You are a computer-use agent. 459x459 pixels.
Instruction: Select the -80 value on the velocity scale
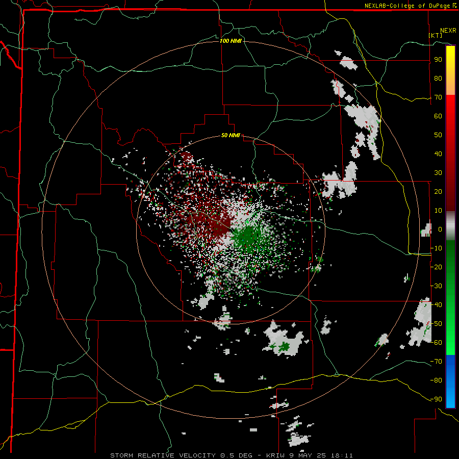pos(436,380)
